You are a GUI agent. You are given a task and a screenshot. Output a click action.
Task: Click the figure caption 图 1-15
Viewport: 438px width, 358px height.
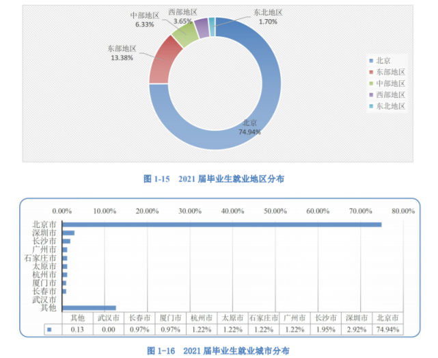(x=214, y=179)
